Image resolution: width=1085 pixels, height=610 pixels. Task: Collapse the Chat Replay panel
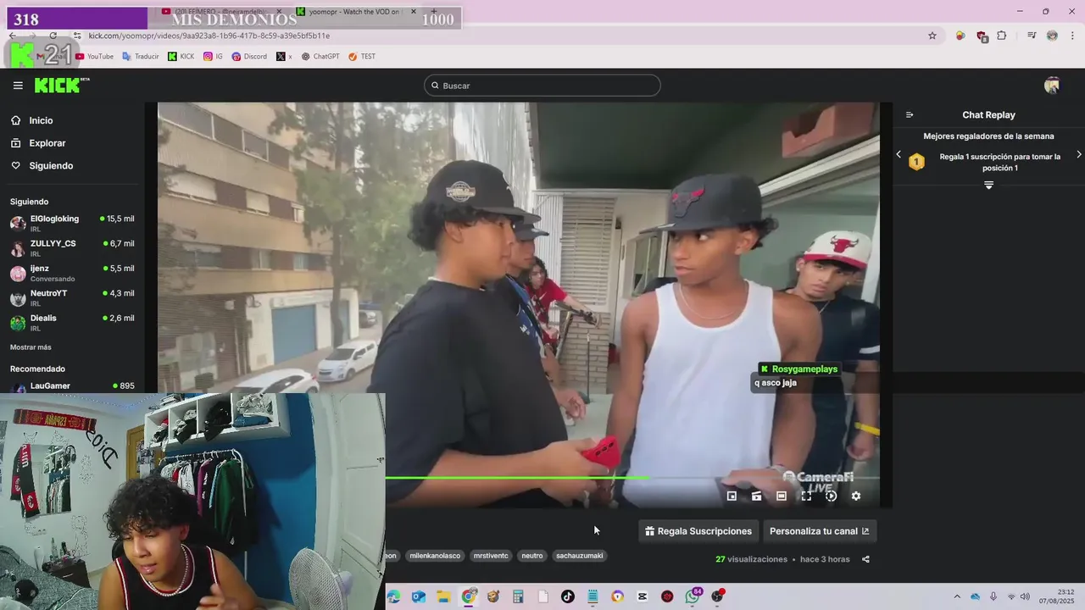tap(910, 115)
